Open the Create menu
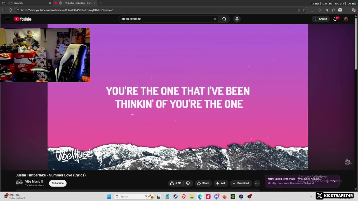This screenshot has height=201, width=358. tap(321, 19)
